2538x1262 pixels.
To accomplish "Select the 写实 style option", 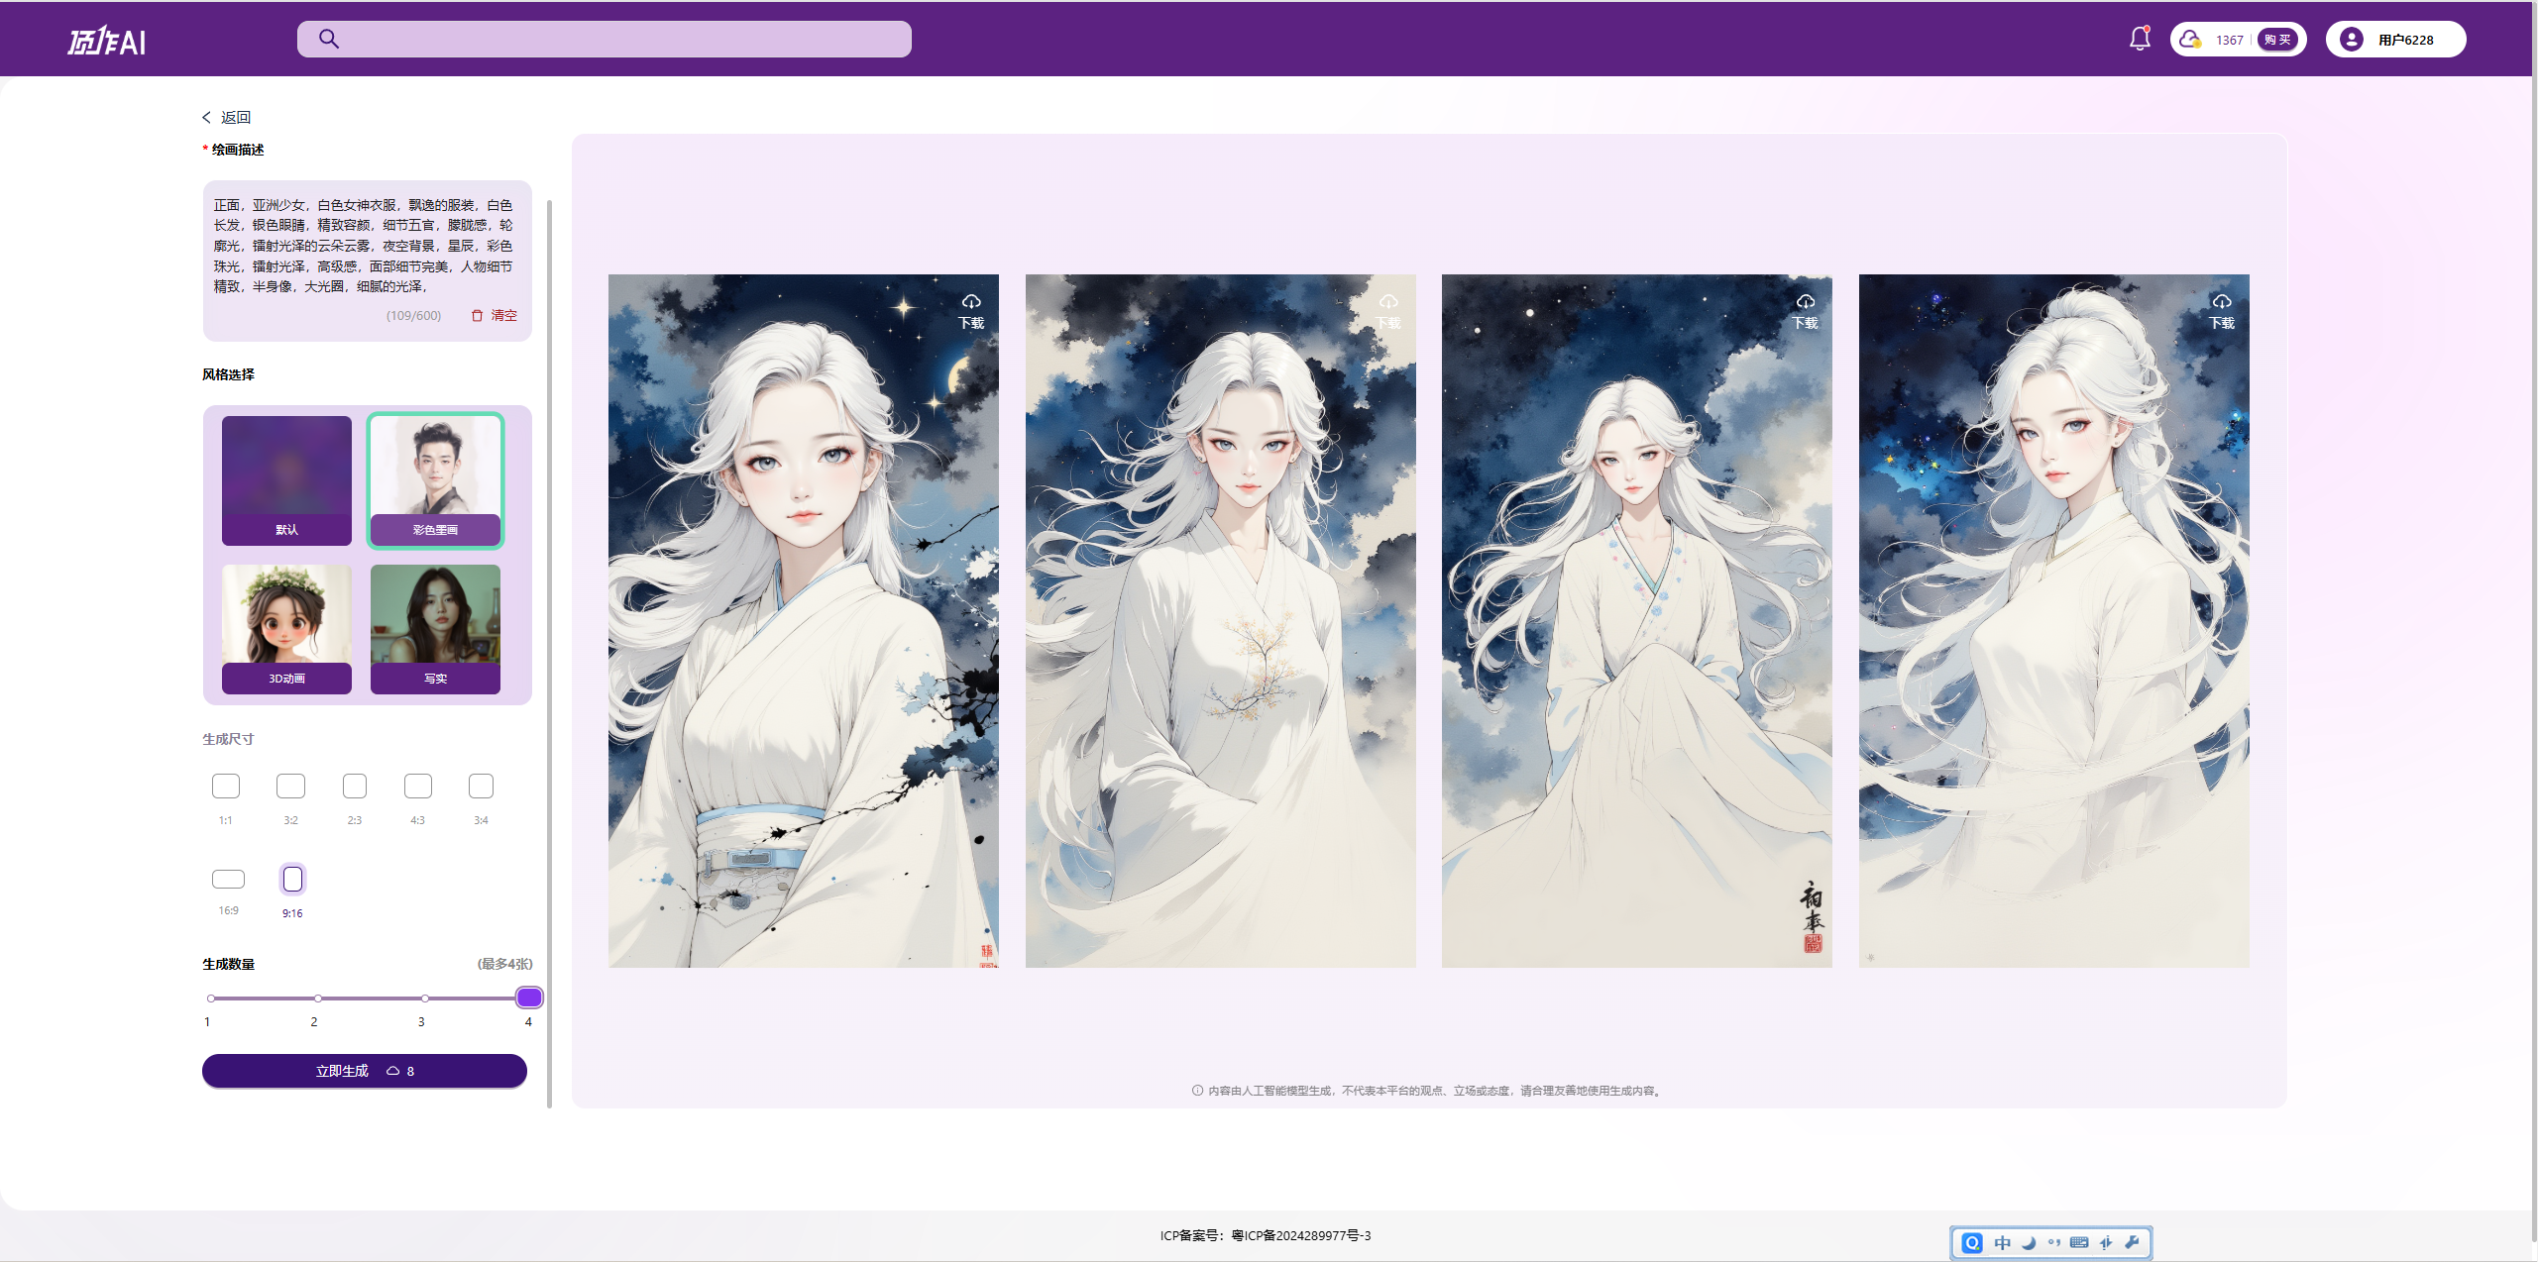I will [435, 628].
